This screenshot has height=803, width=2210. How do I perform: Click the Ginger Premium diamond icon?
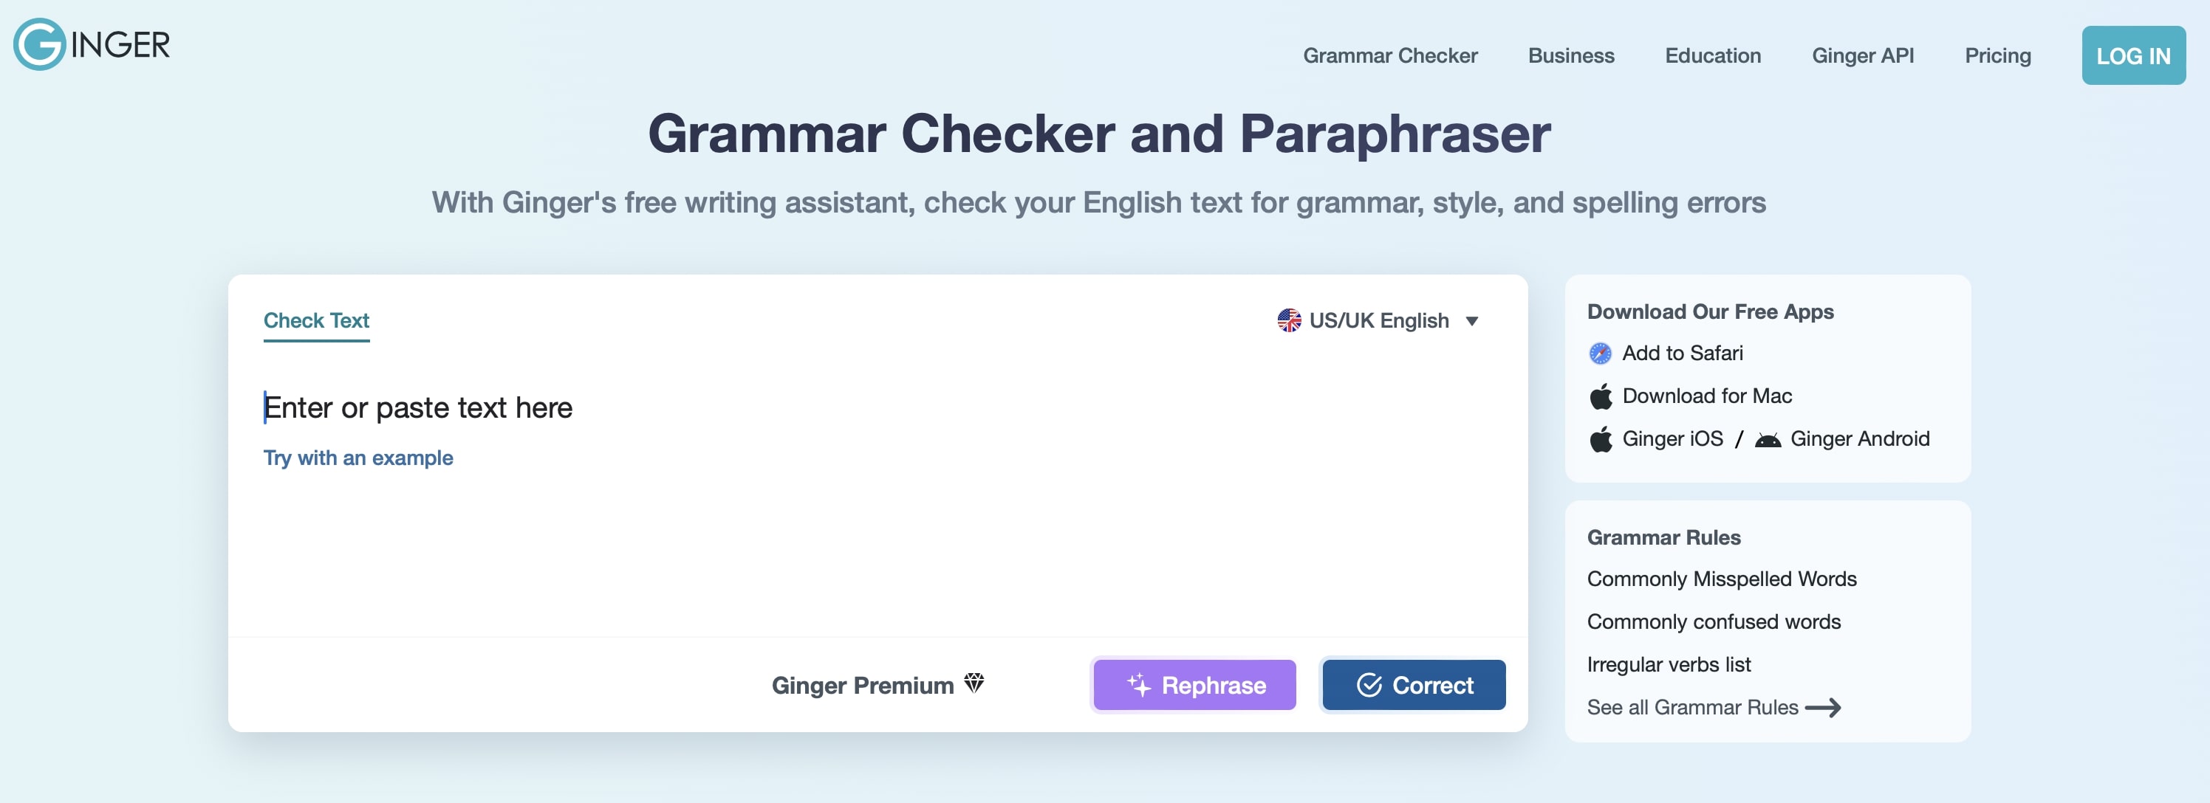(974, 683)
